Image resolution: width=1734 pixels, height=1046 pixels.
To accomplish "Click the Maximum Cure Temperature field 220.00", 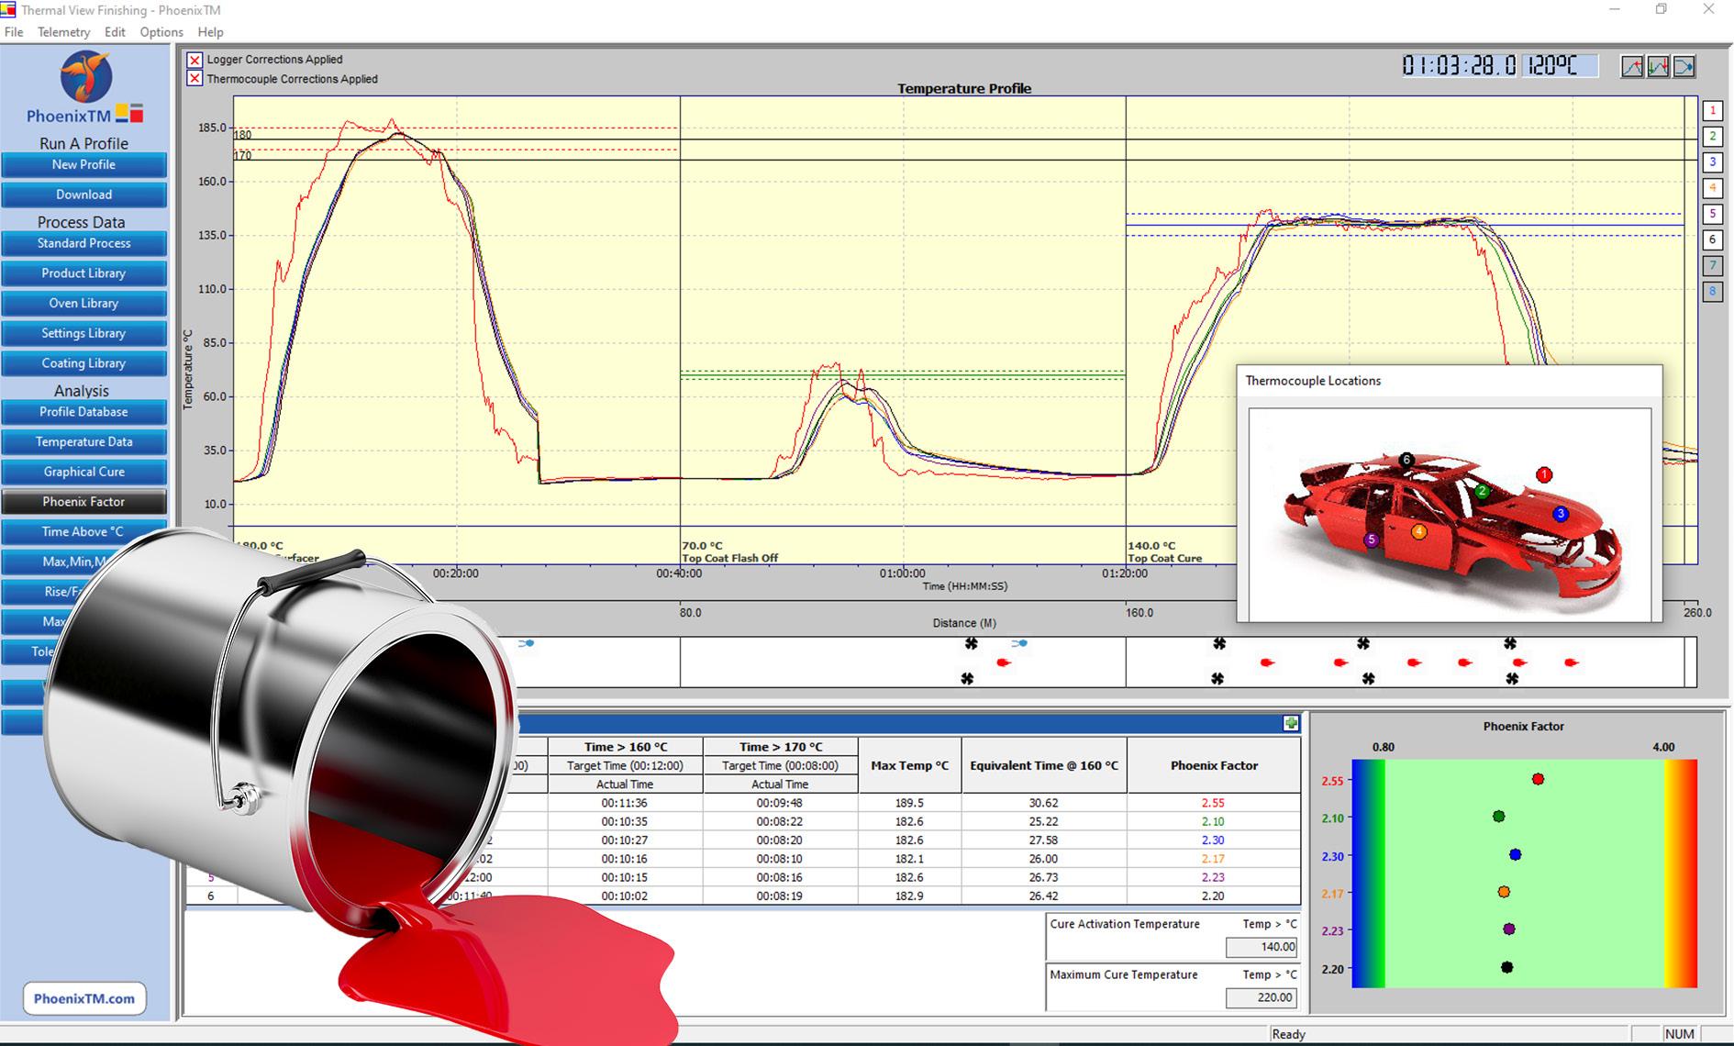I will [x=1262, y=997].
